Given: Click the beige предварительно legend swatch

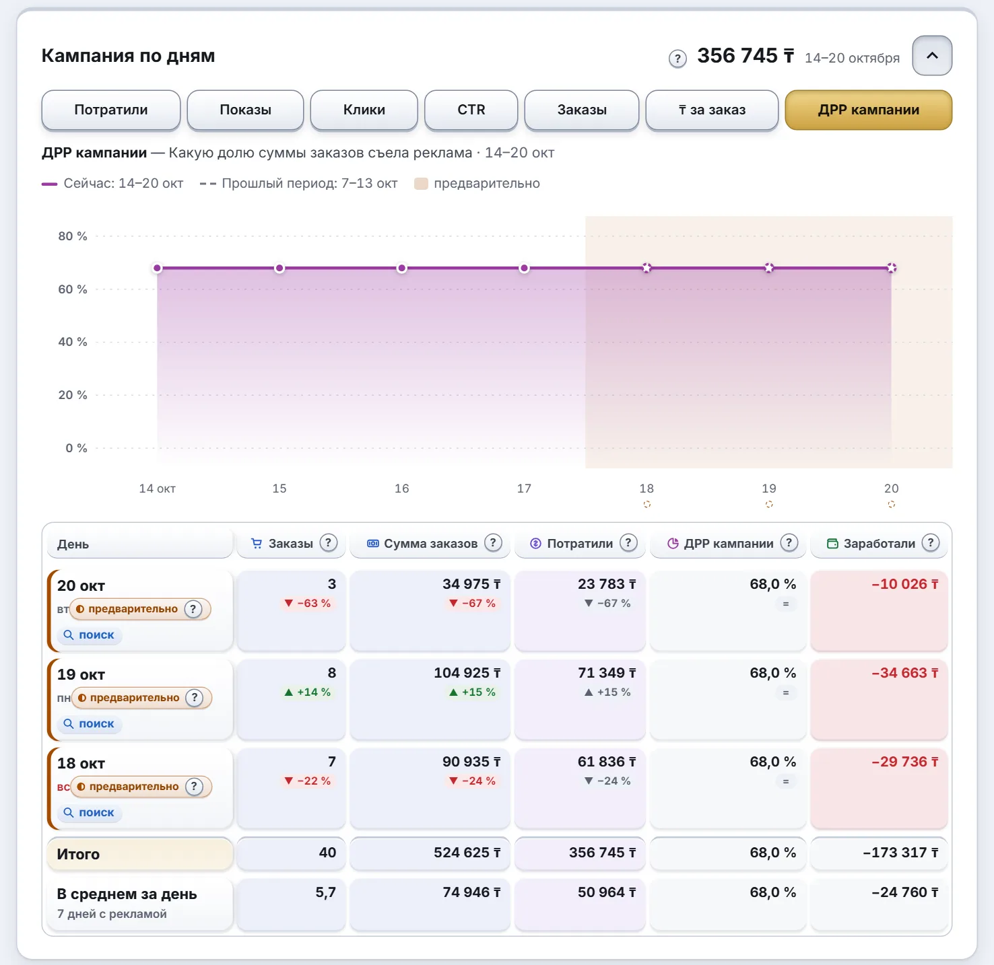Looking at the screenshot, I should pyautogui.click(x=421, y=184).
